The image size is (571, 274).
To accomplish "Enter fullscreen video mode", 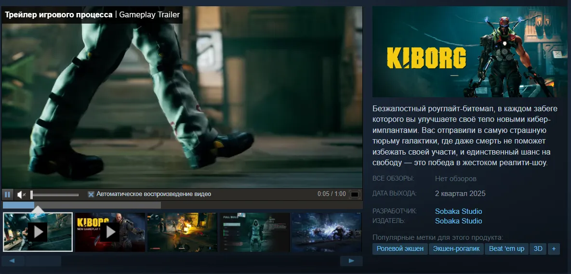I will point(355,195).
